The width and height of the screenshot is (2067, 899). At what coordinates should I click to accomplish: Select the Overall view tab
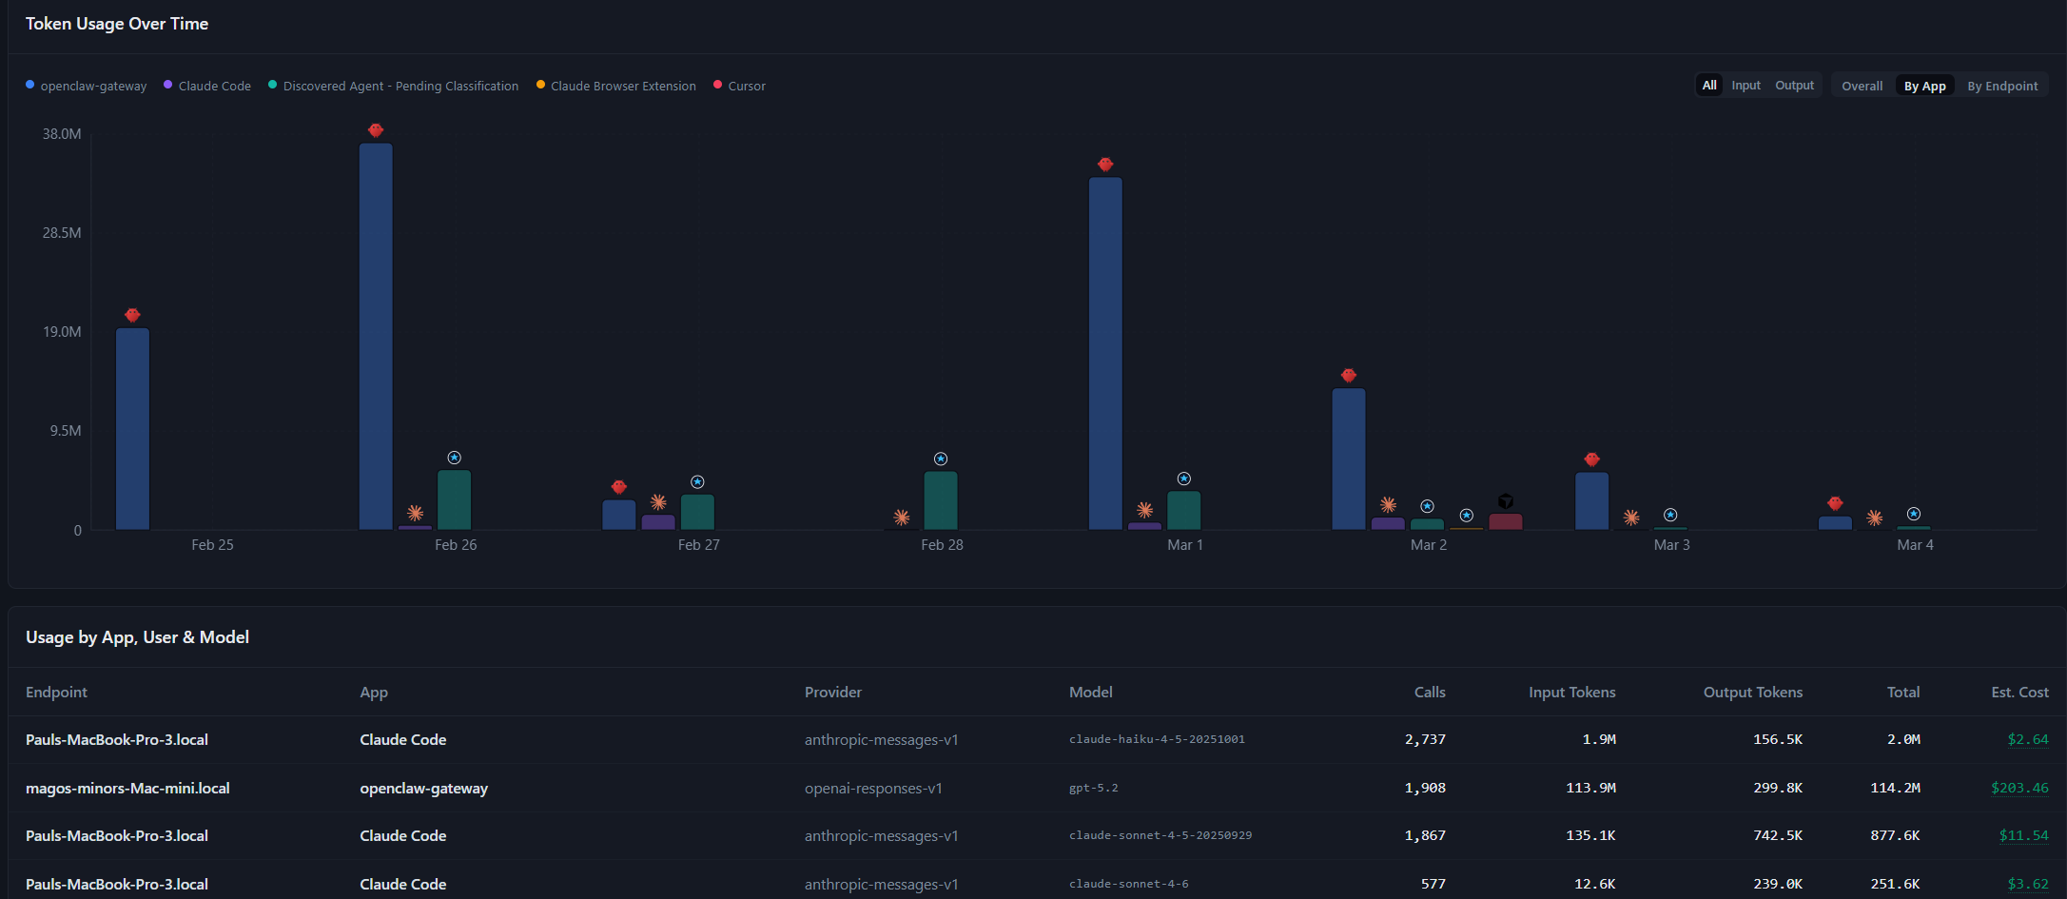(1862, 85)
